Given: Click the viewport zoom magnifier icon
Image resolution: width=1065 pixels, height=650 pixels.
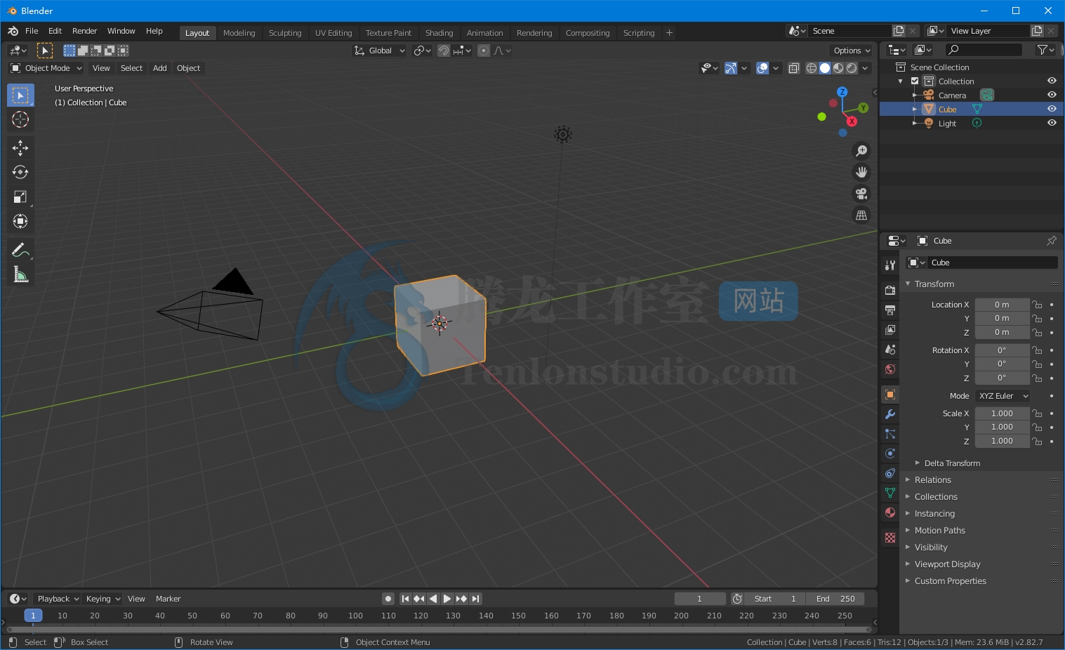Looking at the screenshot, I should (x=861, y=151).
